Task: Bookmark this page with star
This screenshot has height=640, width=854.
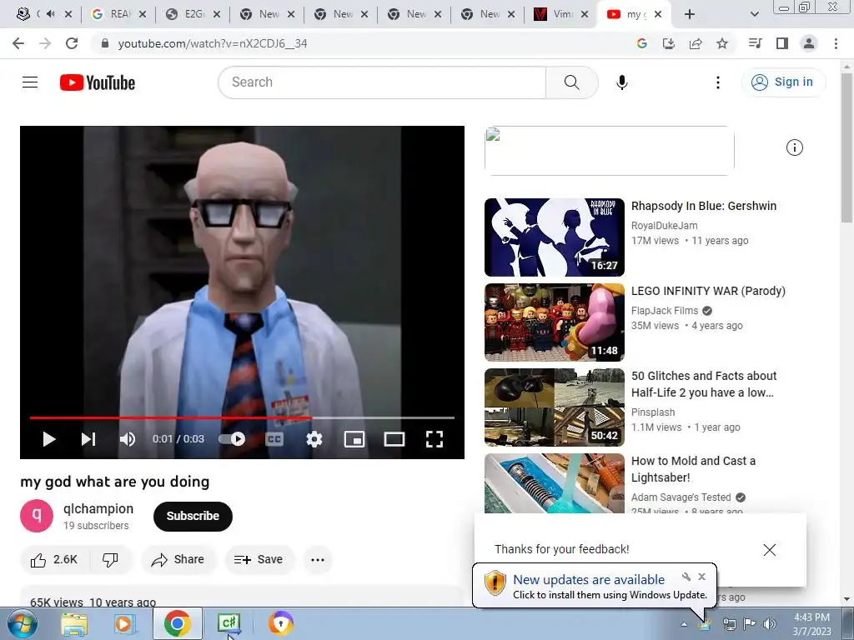Action: click(x=722, y=43)
